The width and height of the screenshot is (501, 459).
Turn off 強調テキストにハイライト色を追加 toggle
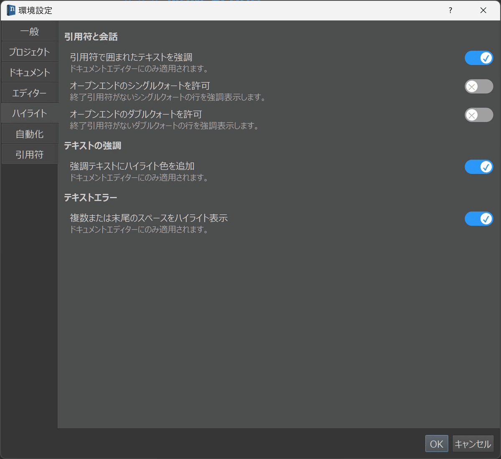coord(479,167)
